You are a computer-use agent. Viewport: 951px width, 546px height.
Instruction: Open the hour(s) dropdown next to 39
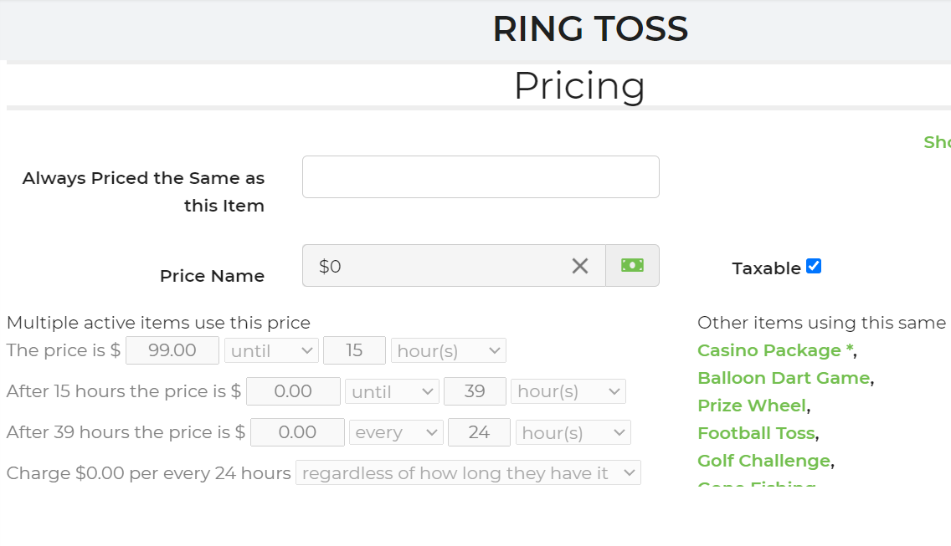click(568, 391)
